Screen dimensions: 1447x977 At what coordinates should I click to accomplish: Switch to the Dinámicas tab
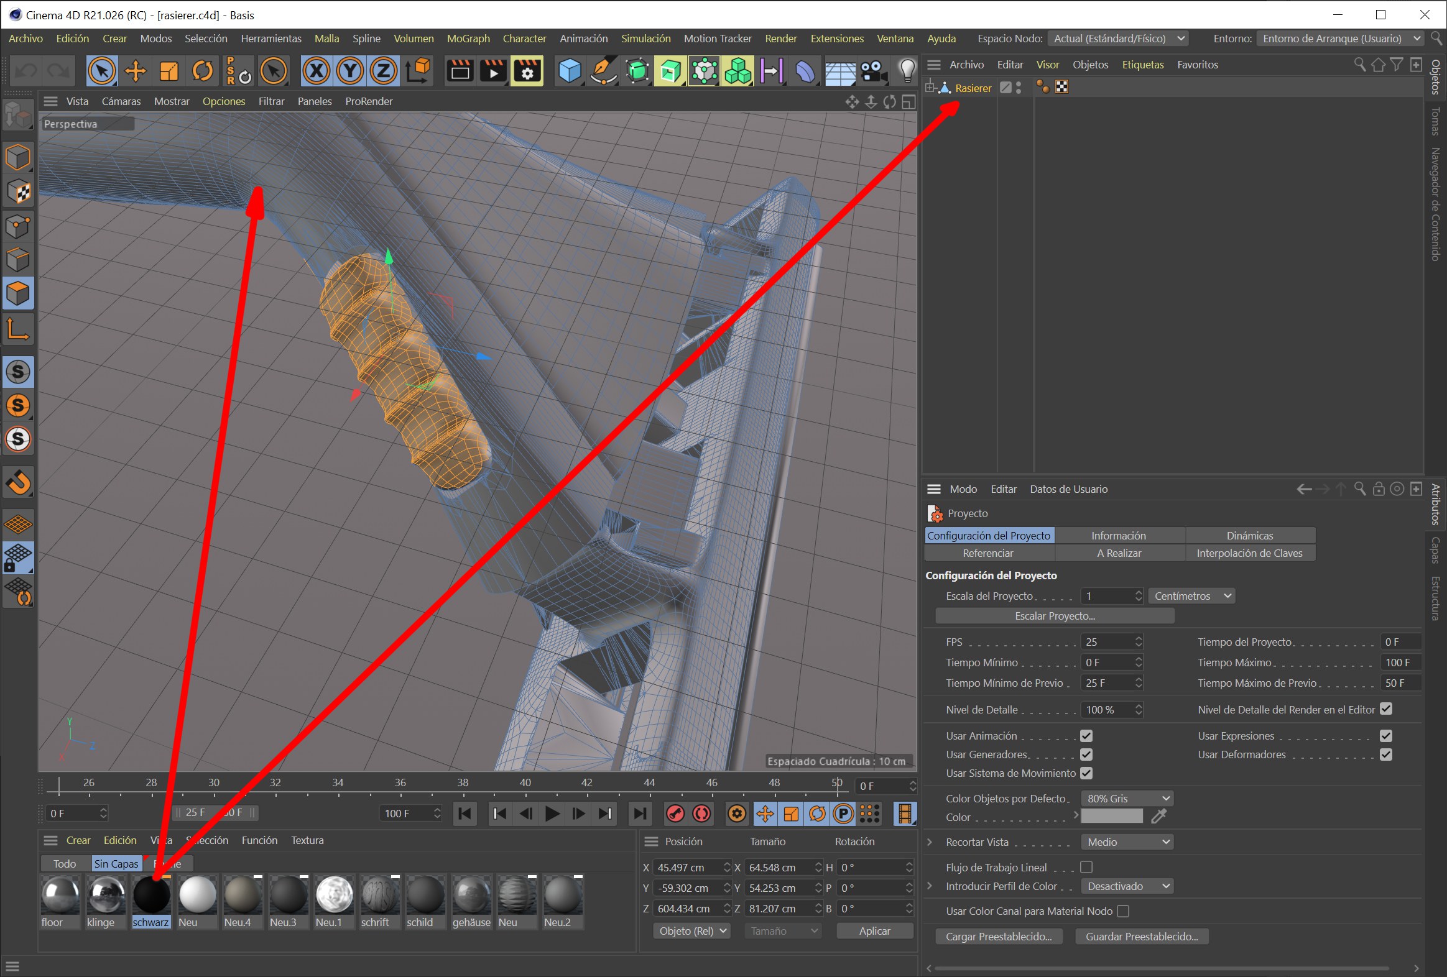(1249, 535)
